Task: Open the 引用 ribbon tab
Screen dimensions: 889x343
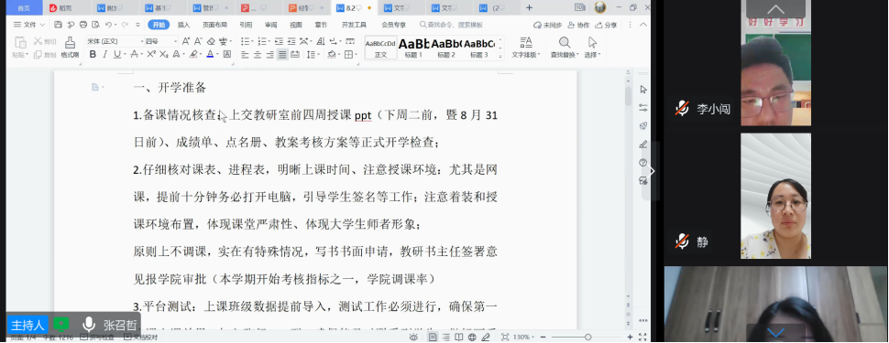Action: [x=246, y=25]
